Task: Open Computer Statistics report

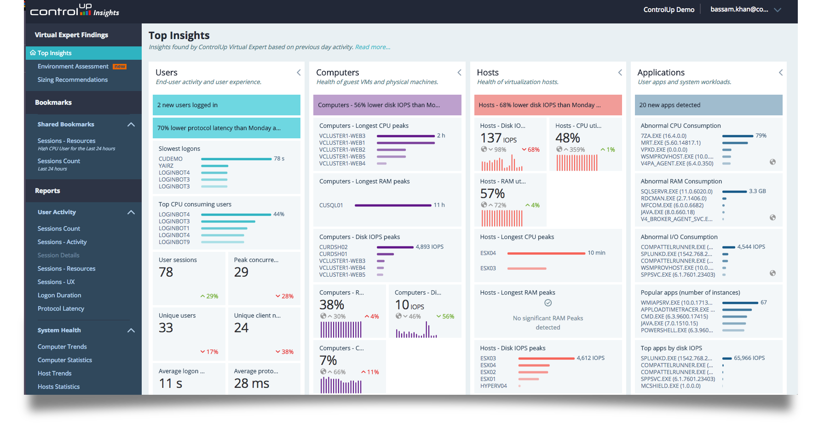Action: click(x=65, y=360)
